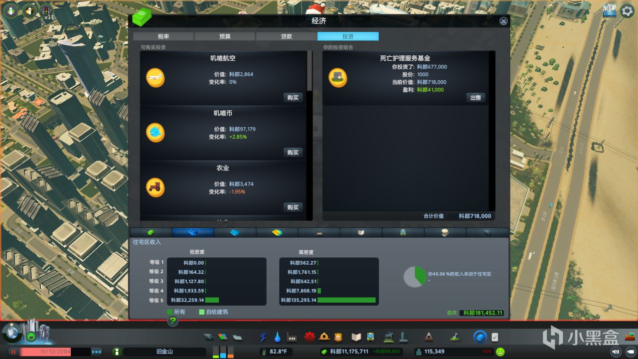Click the city name 旧金山

point(164,352)
